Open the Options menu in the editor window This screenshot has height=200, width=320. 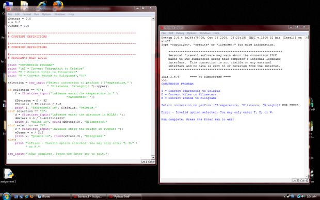click(x=46, y=14)
